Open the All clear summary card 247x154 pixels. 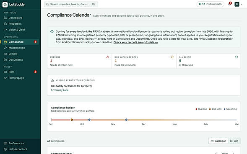coord(208,61)
